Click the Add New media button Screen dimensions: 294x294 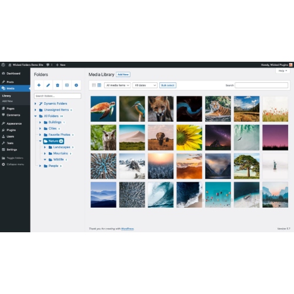[123, 75]
